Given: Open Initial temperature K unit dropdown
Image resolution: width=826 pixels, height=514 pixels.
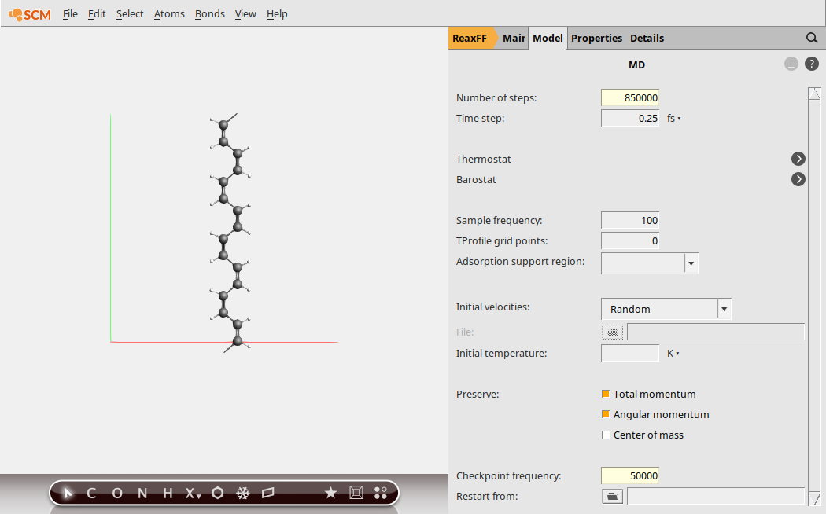Looking at the screenshot, I should pyautogui.click(x=673, y=354).
